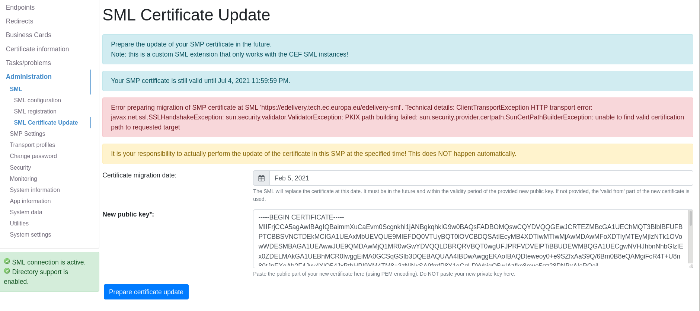700x311 pixels.
Task: Highlight SML Certificate Update entry
Action: tap(46, 122)
